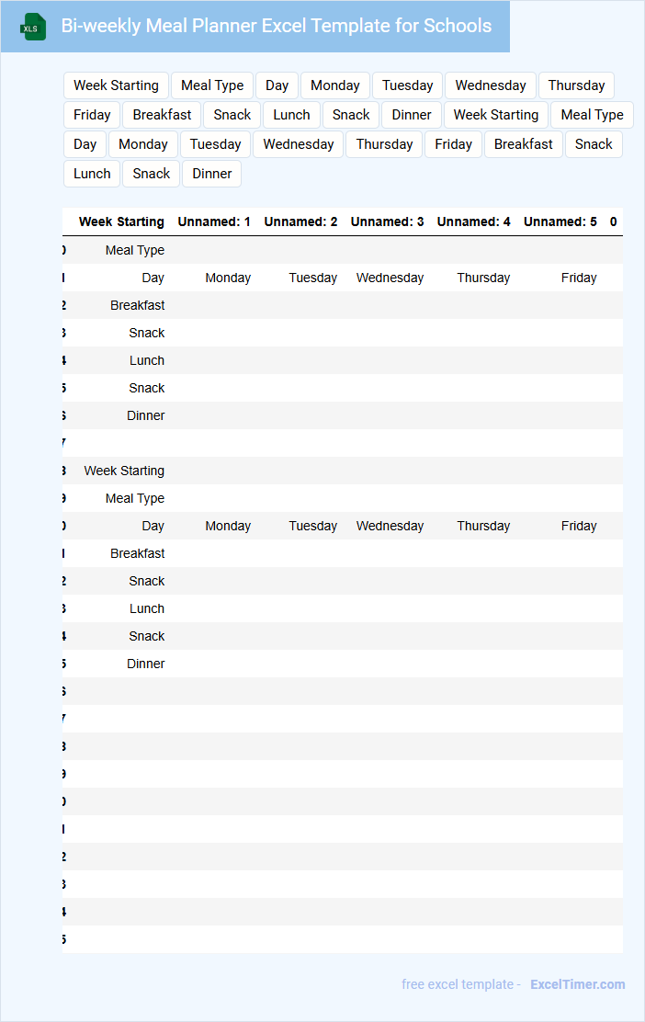Select the Week Starting tag next to the Dinner tag
The width and height of the screenshot is (645, 1022).
(x=496, y=115)
